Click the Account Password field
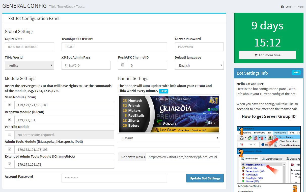306x192 pixels. click(x=114, y=178)
